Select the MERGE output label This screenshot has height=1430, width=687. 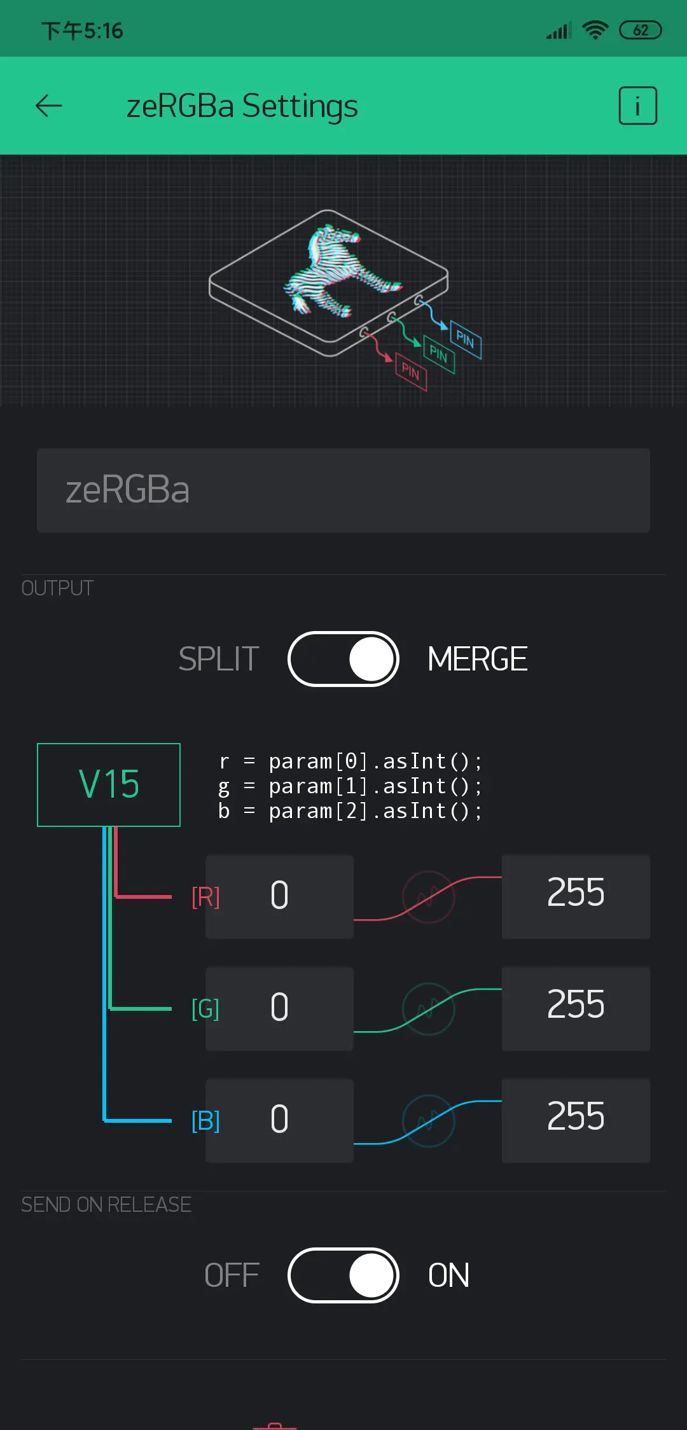tap(478, 659)
